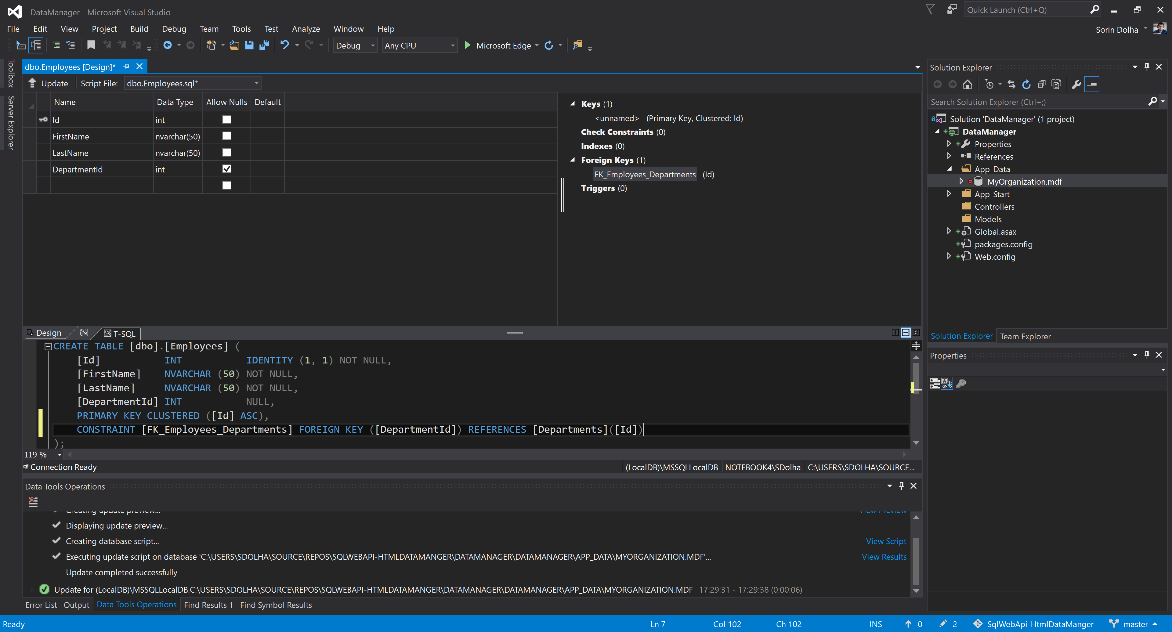Click the Collapse All icon in Solution Explorer
This screenshot has height=632, width=1172.
1041,85
